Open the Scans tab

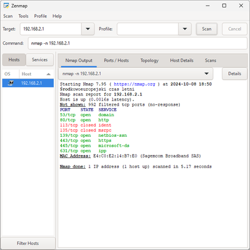(x=211, y=61)
